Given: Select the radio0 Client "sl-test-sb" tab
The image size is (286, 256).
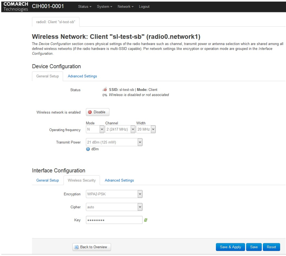Looking at the screenshot, I should (56, 22).
